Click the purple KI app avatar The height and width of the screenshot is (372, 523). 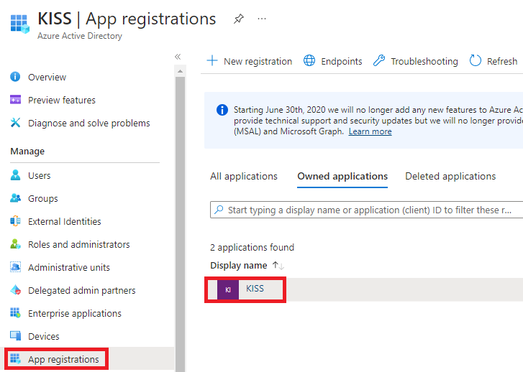228,289
